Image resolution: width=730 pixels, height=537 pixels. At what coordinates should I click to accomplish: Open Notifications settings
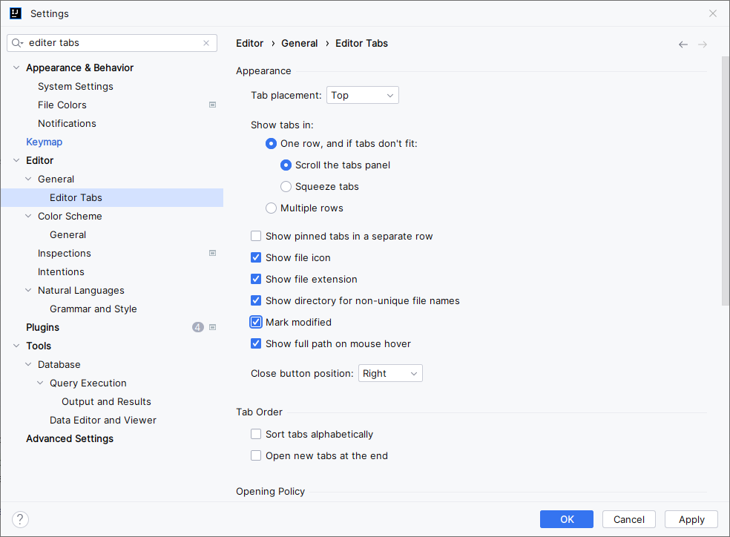point(67,123)
